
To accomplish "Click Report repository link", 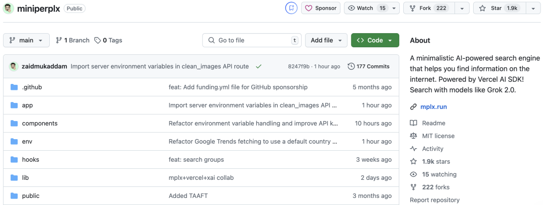I will coord(434,200).
